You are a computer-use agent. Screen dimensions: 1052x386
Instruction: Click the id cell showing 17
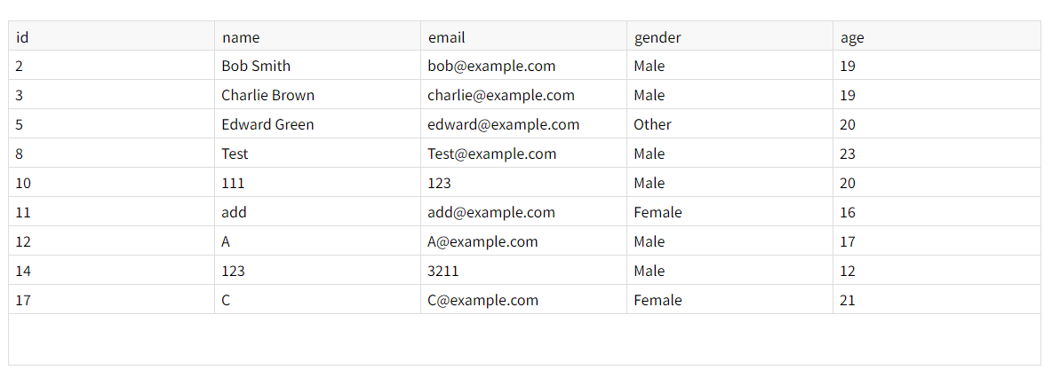(24, 300)
